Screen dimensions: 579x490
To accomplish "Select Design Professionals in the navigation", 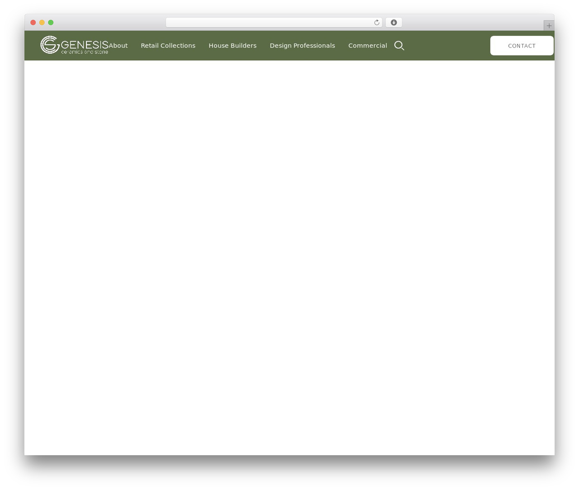I will [x=303, y=46].
